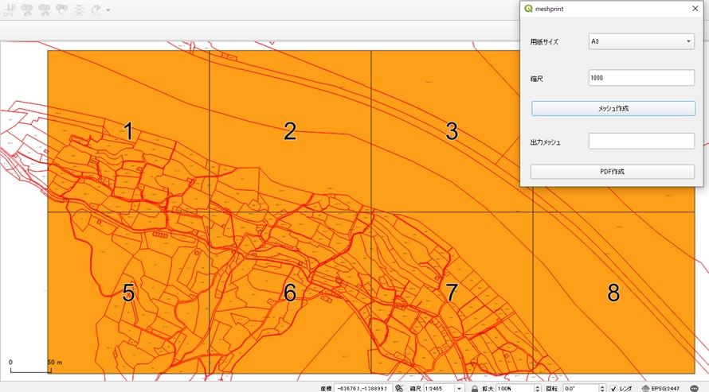Close the meshprint dialog
The width and height of the screenshot is (709, 392).
coord(695,9)
